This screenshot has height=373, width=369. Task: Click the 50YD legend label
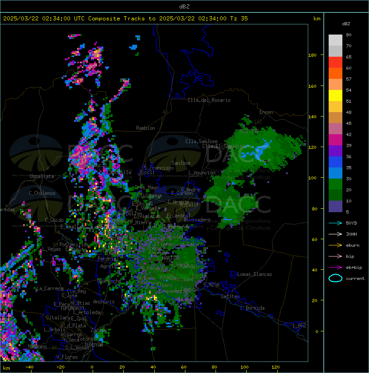(x=351, y=223)
